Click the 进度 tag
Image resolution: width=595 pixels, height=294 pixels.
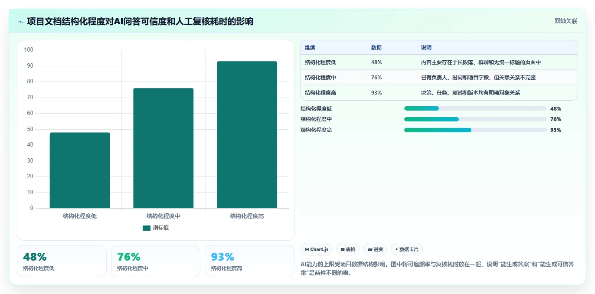click(375, 249)
